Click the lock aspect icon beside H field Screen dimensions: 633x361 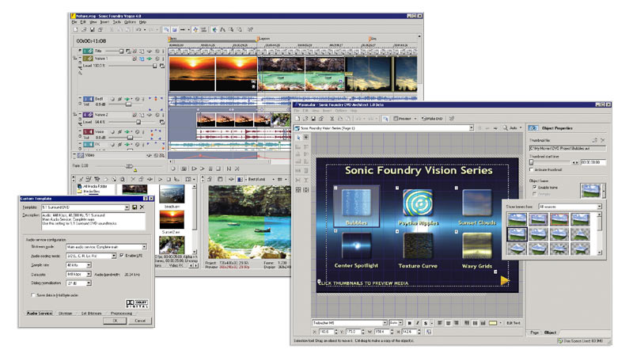[x=428, y=332]
